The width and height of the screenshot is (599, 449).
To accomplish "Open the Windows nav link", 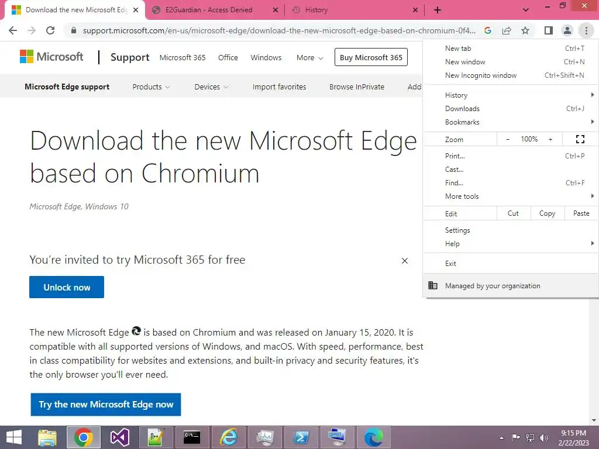I will tap(266, 58).
